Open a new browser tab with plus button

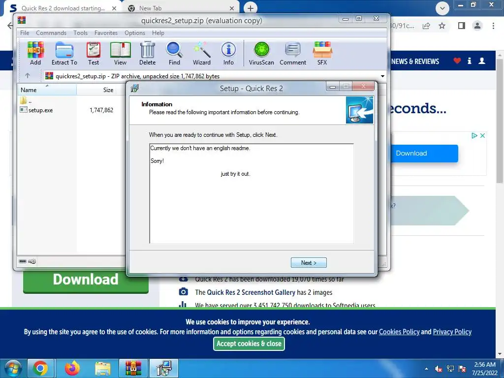tap(251, 8)
